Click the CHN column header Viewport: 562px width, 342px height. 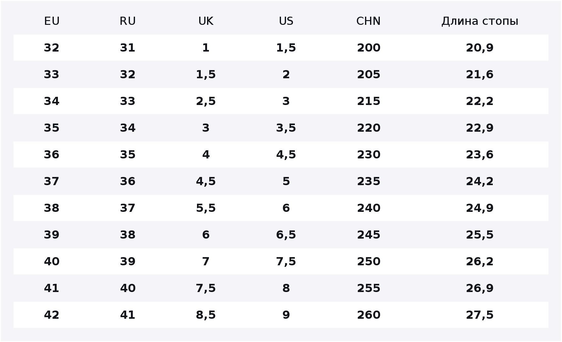coord(368,21)
